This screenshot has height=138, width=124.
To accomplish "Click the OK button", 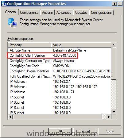I will 60,131.
